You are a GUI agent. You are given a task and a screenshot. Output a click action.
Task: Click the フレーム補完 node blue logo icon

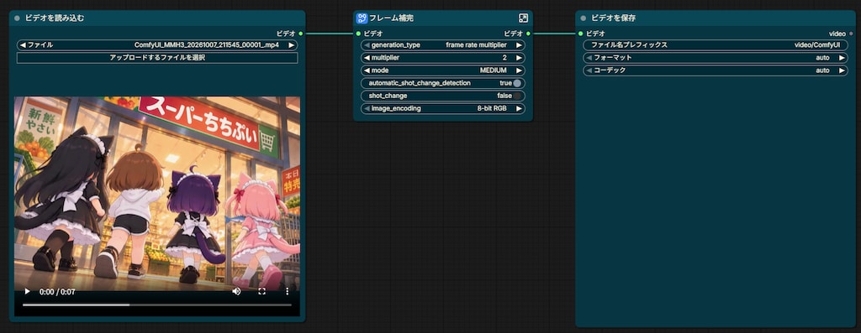coord(362,18)
